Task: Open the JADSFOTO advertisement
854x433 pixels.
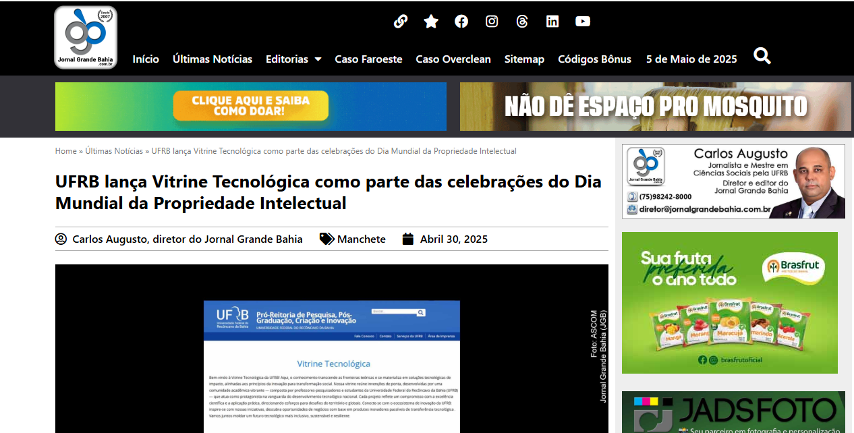Action: [733, 412]
